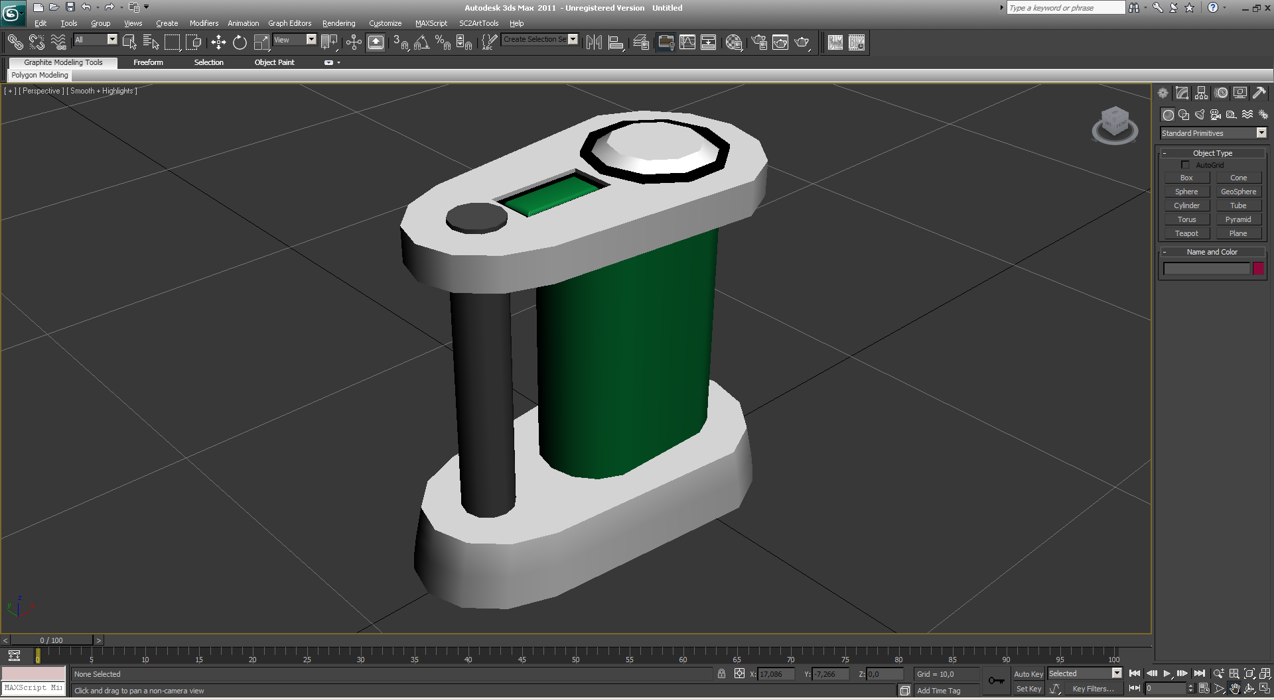Click the Teapot primitive button
This screenshot has height=700, width=1274.
(1186, 233)
